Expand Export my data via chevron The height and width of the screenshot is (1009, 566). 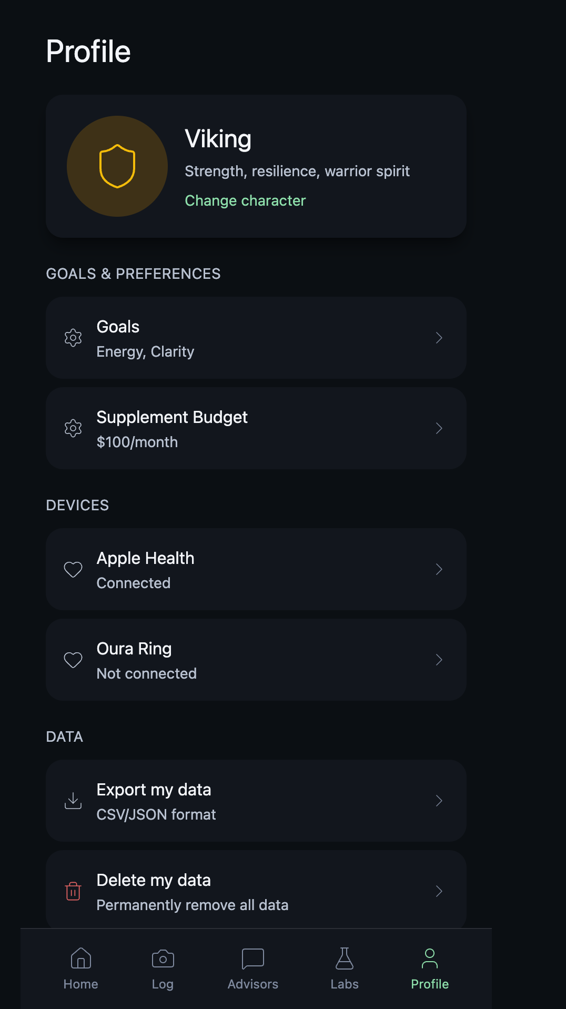tap(439, 801)
